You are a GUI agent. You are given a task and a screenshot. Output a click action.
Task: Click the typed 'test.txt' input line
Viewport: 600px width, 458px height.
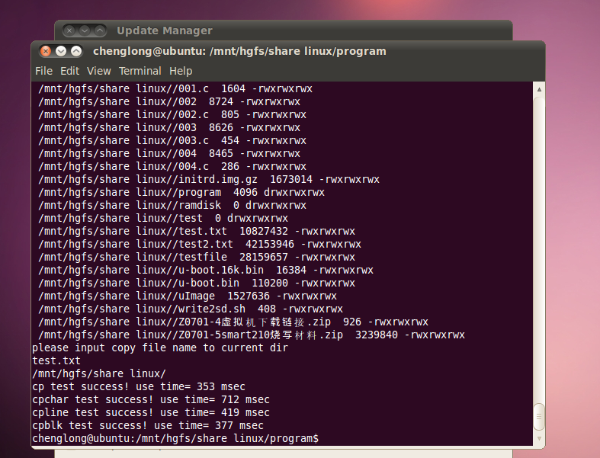[56, 360]
